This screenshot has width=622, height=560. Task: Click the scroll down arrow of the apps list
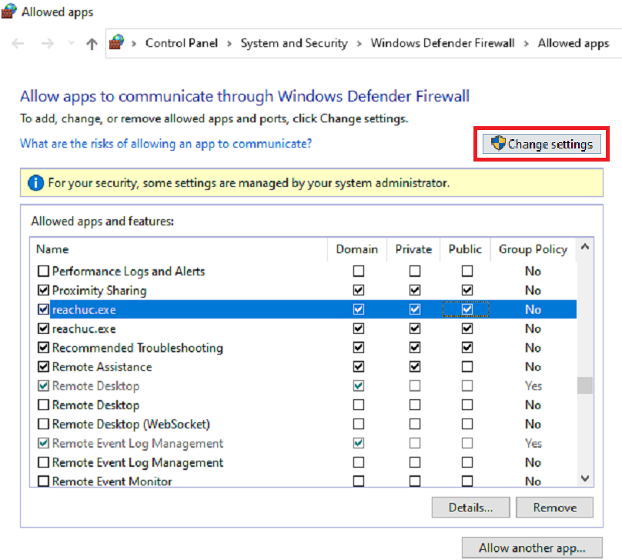pos(585,478)
